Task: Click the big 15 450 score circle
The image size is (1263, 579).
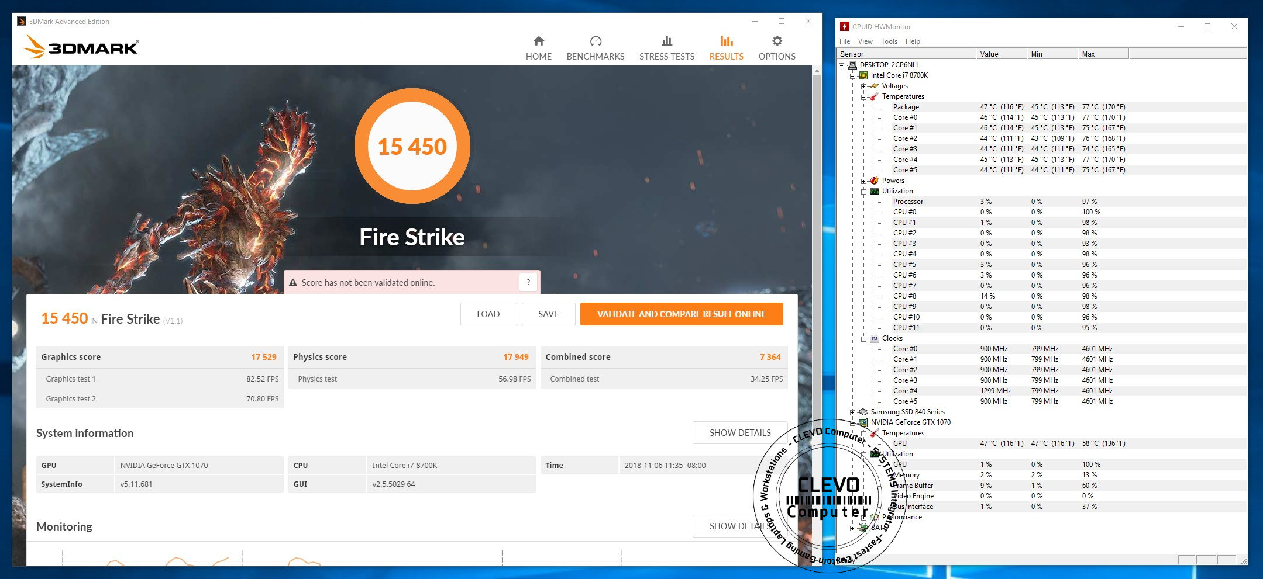Action: [x=412, y=146]
